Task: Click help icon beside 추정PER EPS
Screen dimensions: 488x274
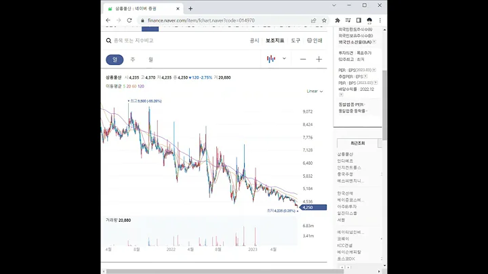Action: tap(365, 76)
